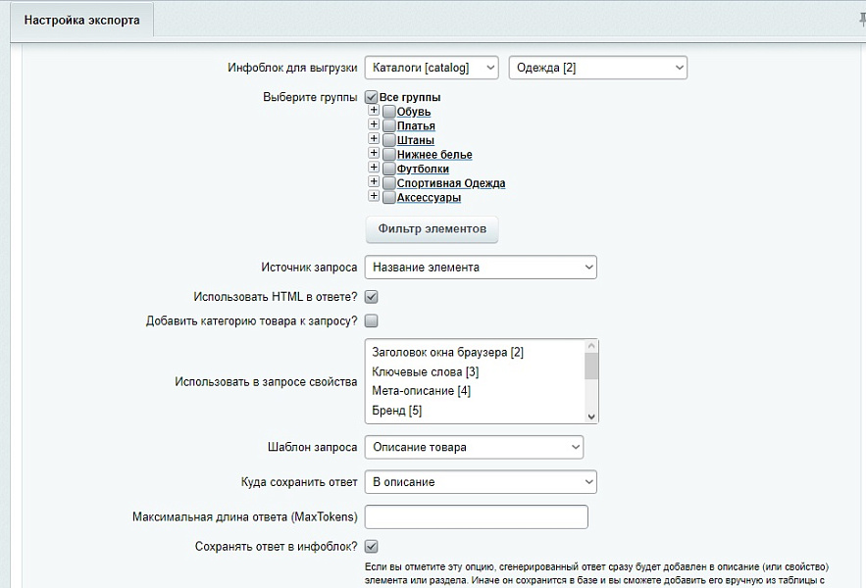Enable Добавить категорию товара к запросу
The height and width of the screenshot is (588, 866).
371,320
